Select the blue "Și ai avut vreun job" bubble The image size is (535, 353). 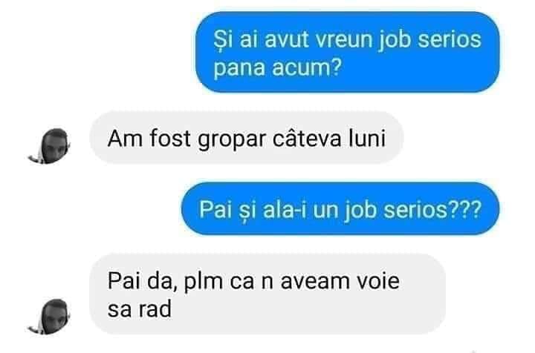(347, 52)
